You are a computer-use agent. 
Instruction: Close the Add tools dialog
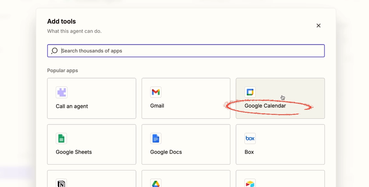[x=318, y=26]
